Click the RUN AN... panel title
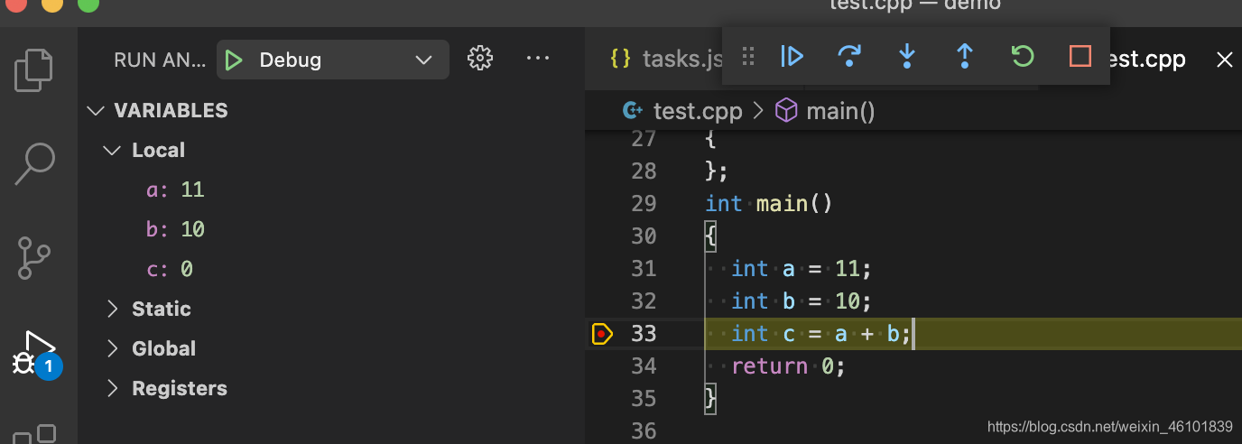 [160, 60]
